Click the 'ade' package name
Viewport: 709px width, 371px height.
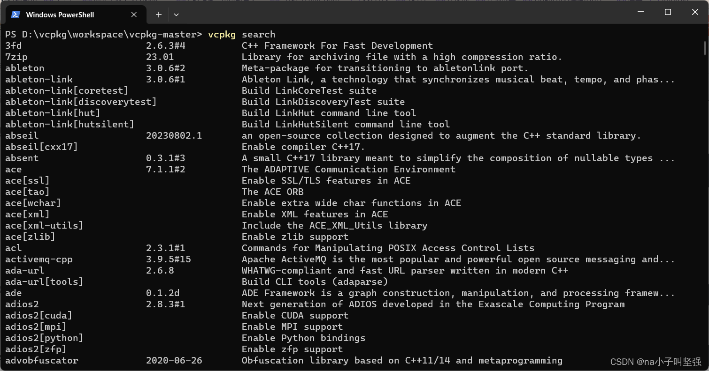[x=14, y=293]
